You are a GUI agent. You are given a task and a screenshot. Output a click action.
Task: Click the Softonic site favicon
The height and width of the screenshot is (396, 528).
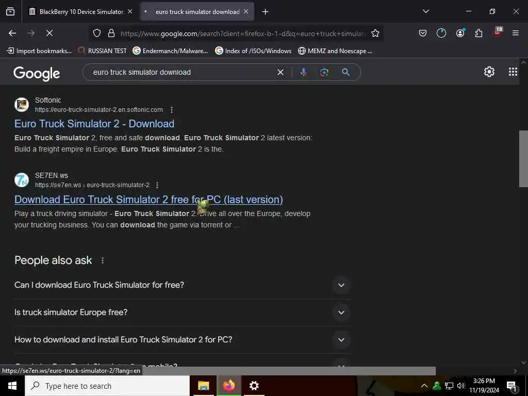point(22,104)
